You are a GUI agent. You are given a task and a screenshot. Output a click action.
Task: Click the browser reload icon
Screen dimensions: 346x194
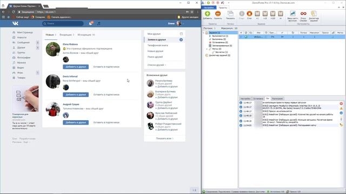[x=14, y=12]
